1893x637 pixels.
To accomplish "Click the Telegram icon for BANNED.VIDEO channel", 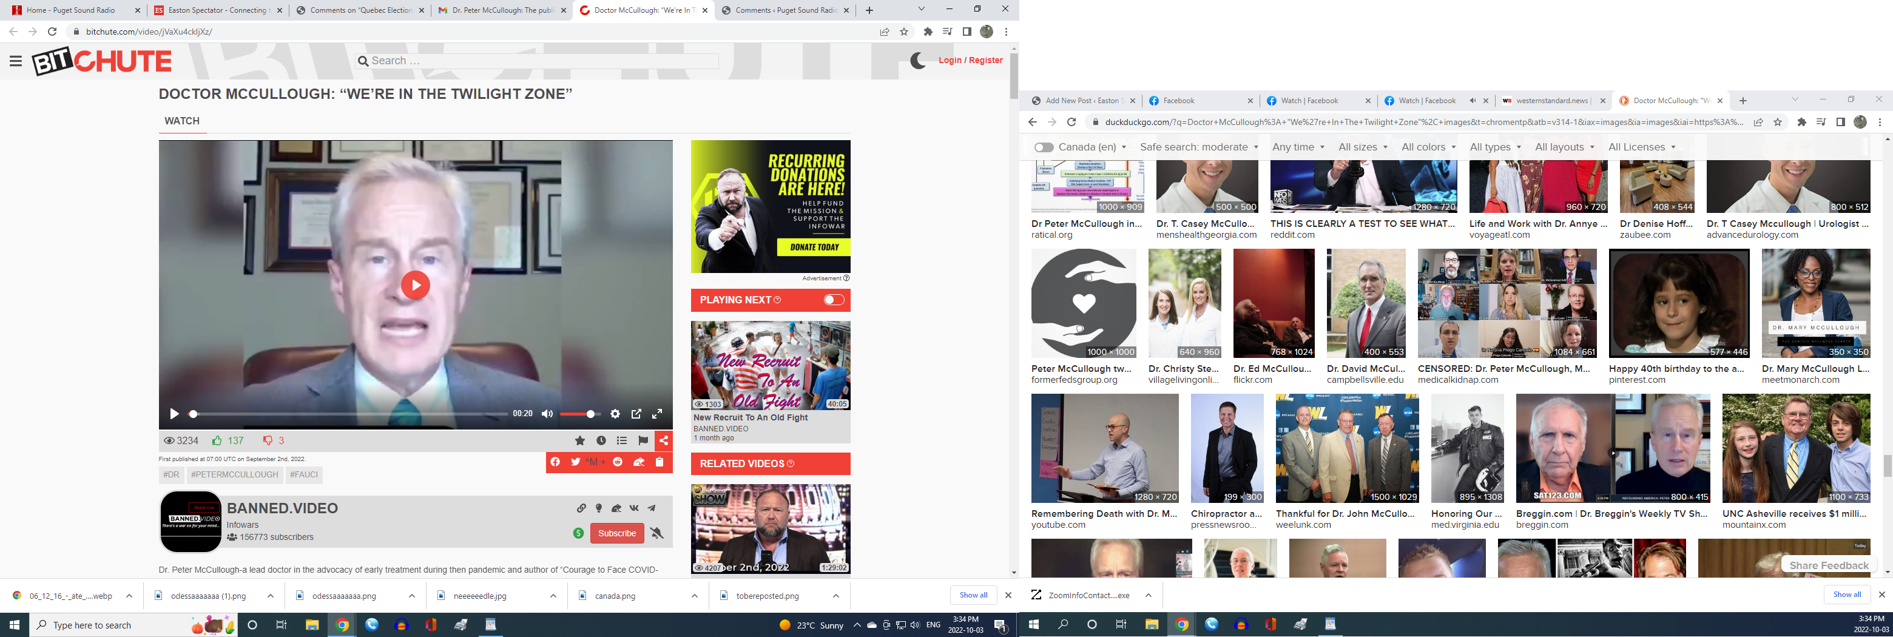I will click(652, 508).
